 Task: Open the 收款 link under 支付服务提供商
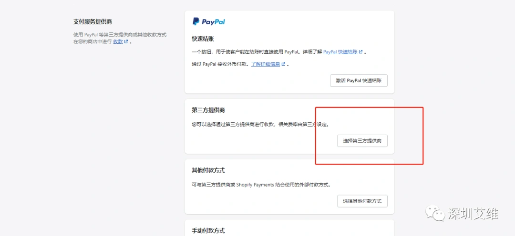click(x=118, y=41)
